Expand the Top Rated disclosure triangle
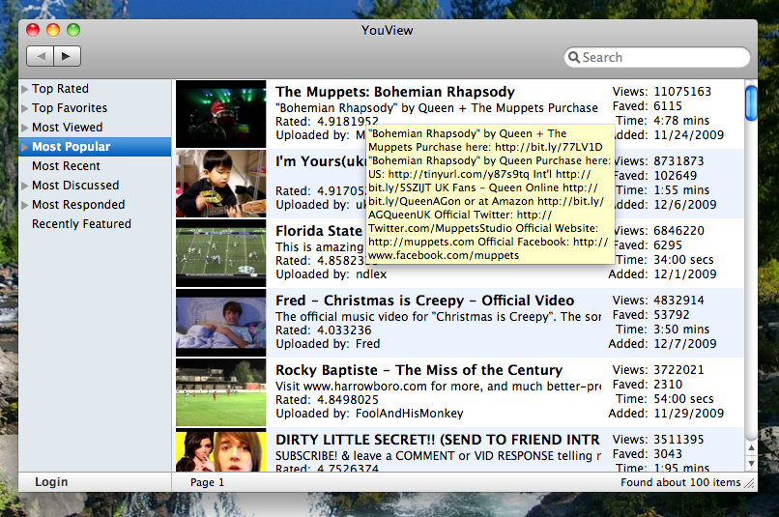This screenshot has height=517, width=779. tap(25, 89)
